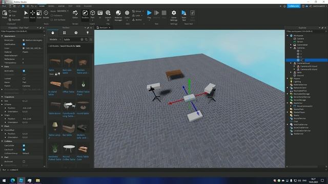The height and width of the screenshot is (184, 328).
Task: Open the snap Mode Geometric dropdown
Action: (63, 11)
